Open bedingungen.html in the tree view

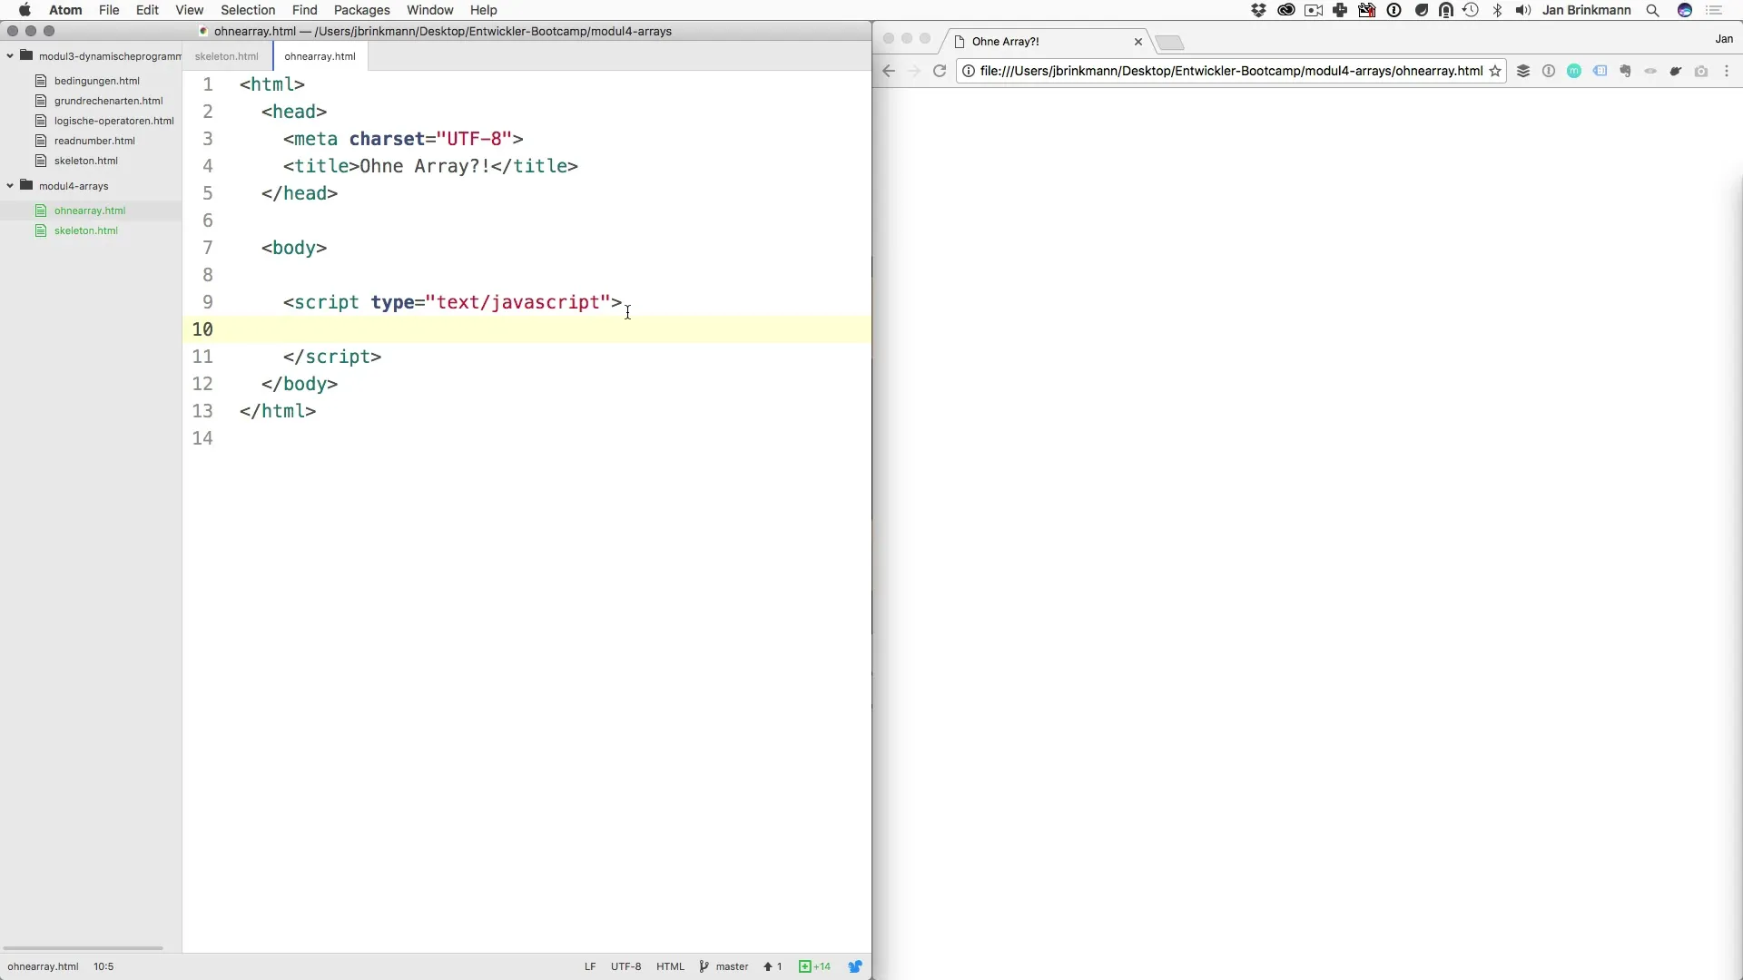[x=96, y=81]
